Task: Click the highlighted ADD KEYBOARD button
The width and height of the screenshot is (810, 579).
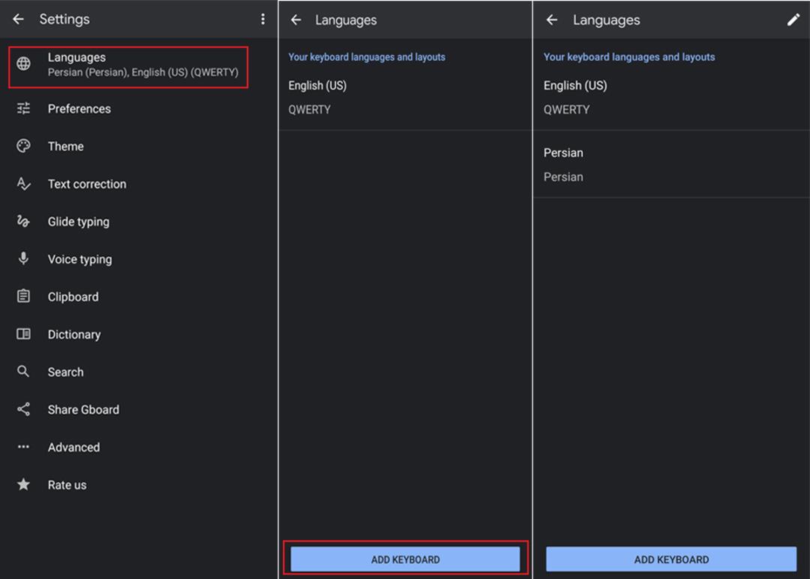Action: (x=406, y=559)
